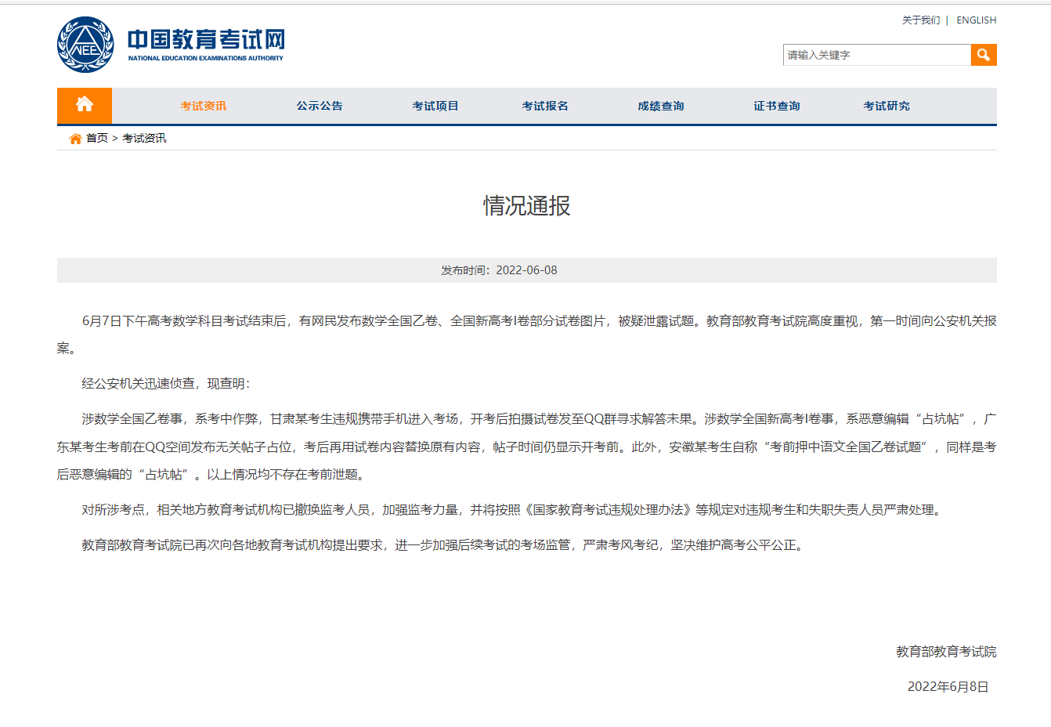Click the paragraph starting 对所涉考点

(x=513, y=510)
